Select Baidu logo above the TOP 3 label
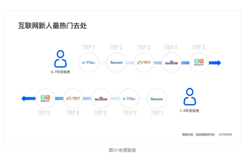The image size is (247, 161). 101,99
